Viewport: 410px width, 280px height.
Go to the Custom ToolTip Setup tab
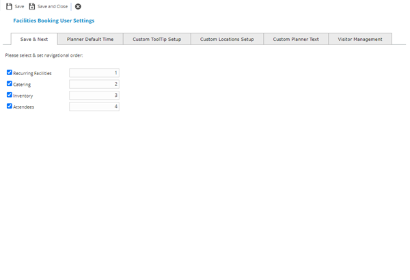point(157,40)
